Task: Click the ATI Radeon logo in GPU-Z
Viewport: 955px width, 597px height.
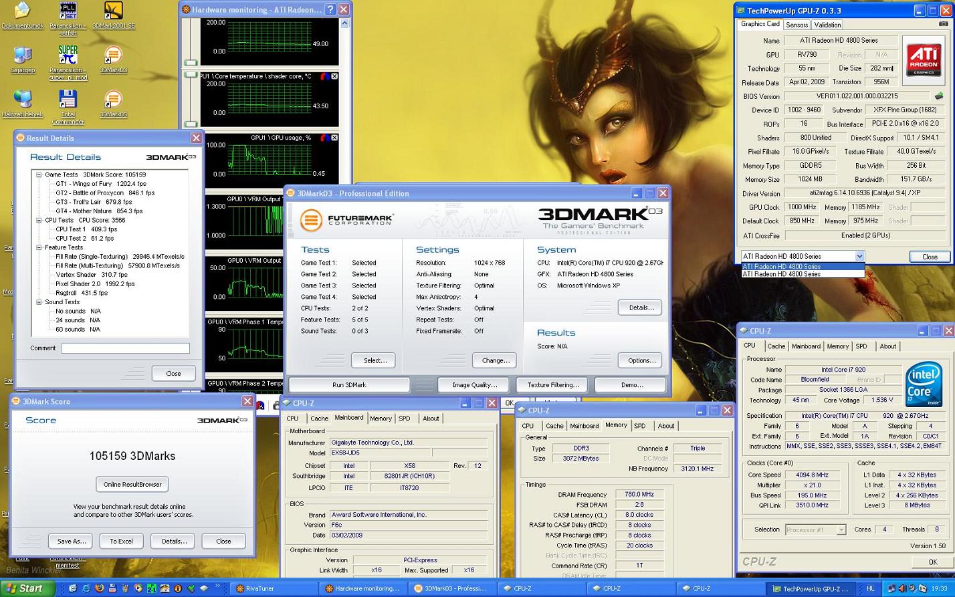Action: click(923, 60)
